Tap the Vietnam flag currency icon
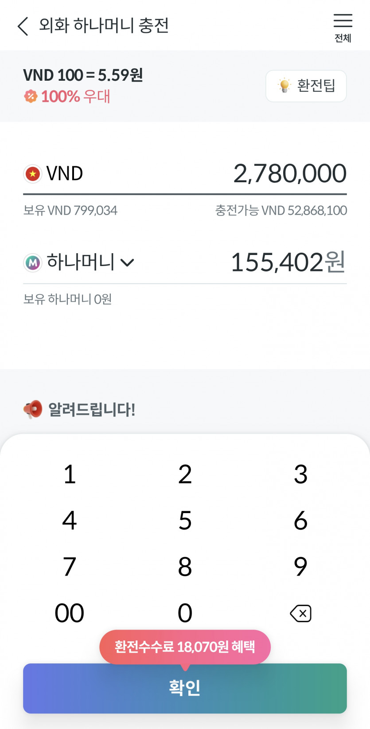The image size is (370, 729). click(33, 174)
